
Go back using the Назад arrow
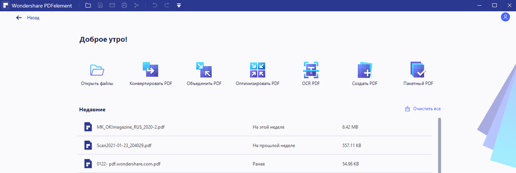19,18
